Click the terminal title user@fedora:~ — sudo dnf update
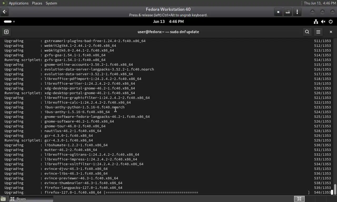 click(x=168, y=32)
